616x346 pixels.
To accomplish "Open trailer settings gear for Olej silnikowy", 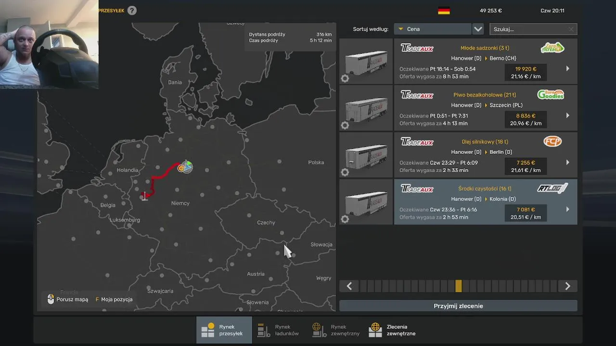I will pos(345,173).
